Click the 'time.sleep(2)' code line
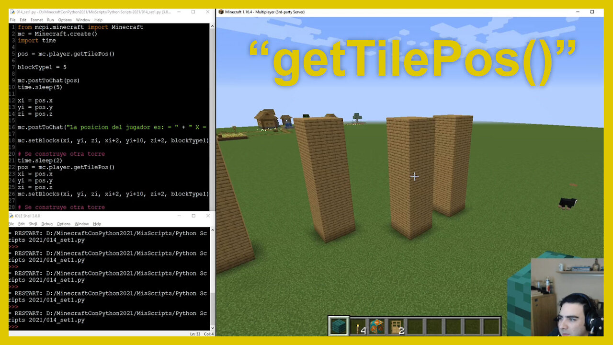 40,161
